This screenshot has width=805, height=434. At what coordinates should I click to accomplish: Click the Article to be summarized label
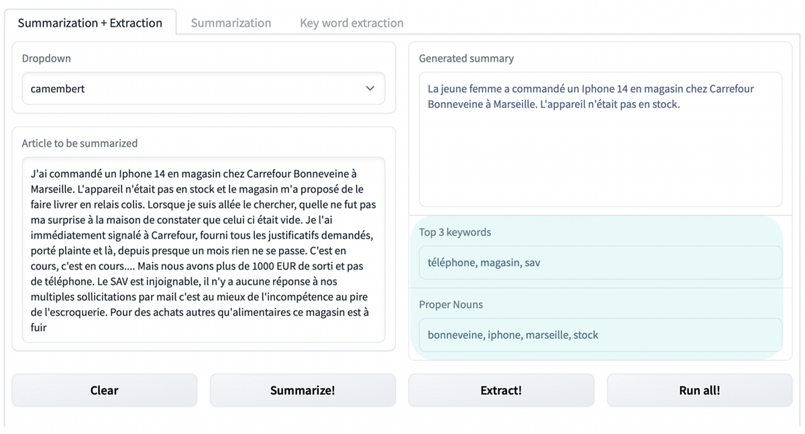click(80, 143)
